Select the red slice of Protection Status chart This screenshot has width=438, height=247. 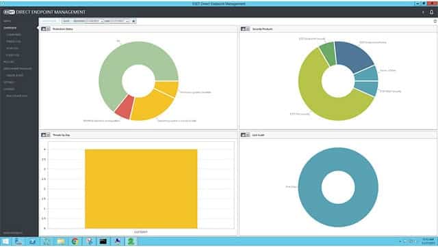tap(125, 107)
